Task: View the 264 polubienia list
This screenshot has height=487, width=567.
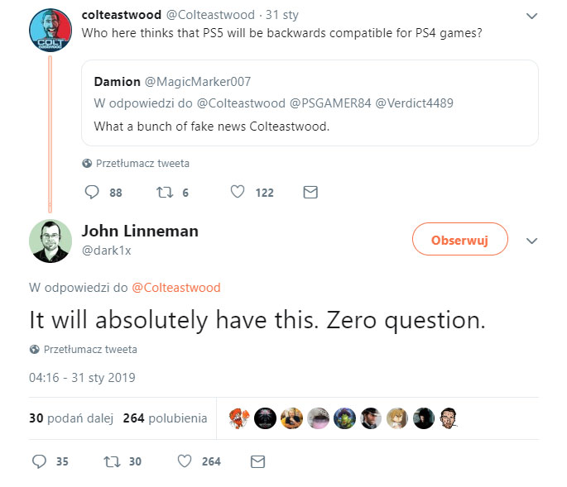Action: 165,418
